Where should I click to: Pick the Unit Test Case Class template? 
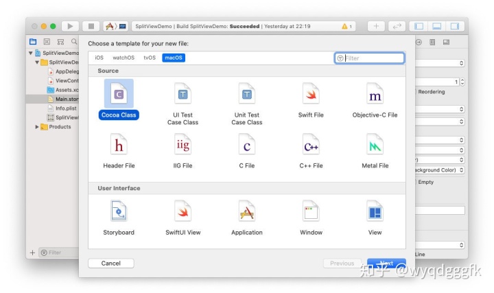tap(247, 104)
